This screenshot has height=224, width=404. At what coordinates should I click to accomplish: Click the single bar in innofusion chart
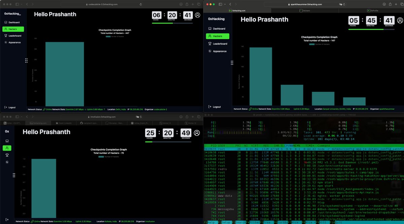[44, 188]
